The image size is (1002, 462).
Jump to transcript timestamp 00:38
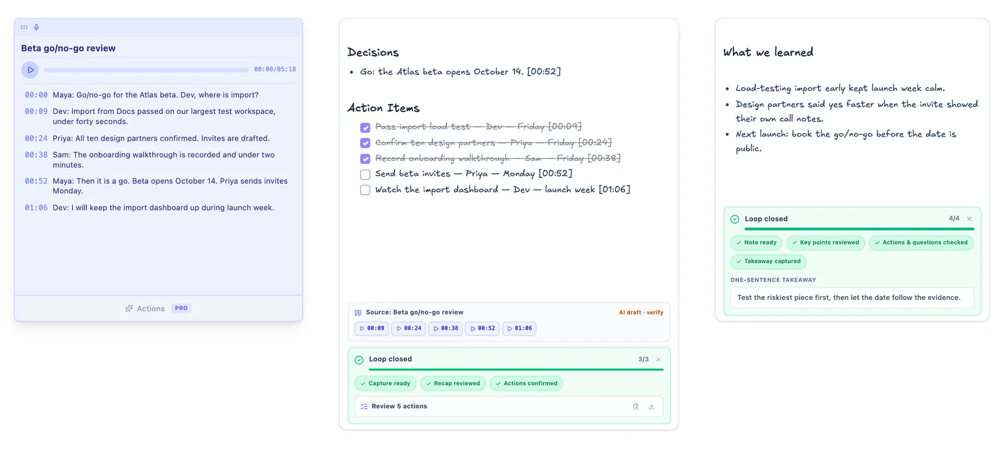coord(36,155)
